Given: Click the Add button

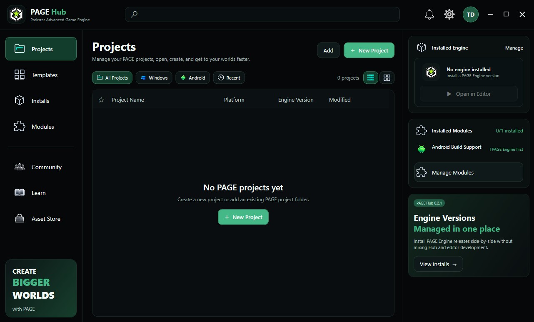Looking at the screenshot, I should point(328,50).
